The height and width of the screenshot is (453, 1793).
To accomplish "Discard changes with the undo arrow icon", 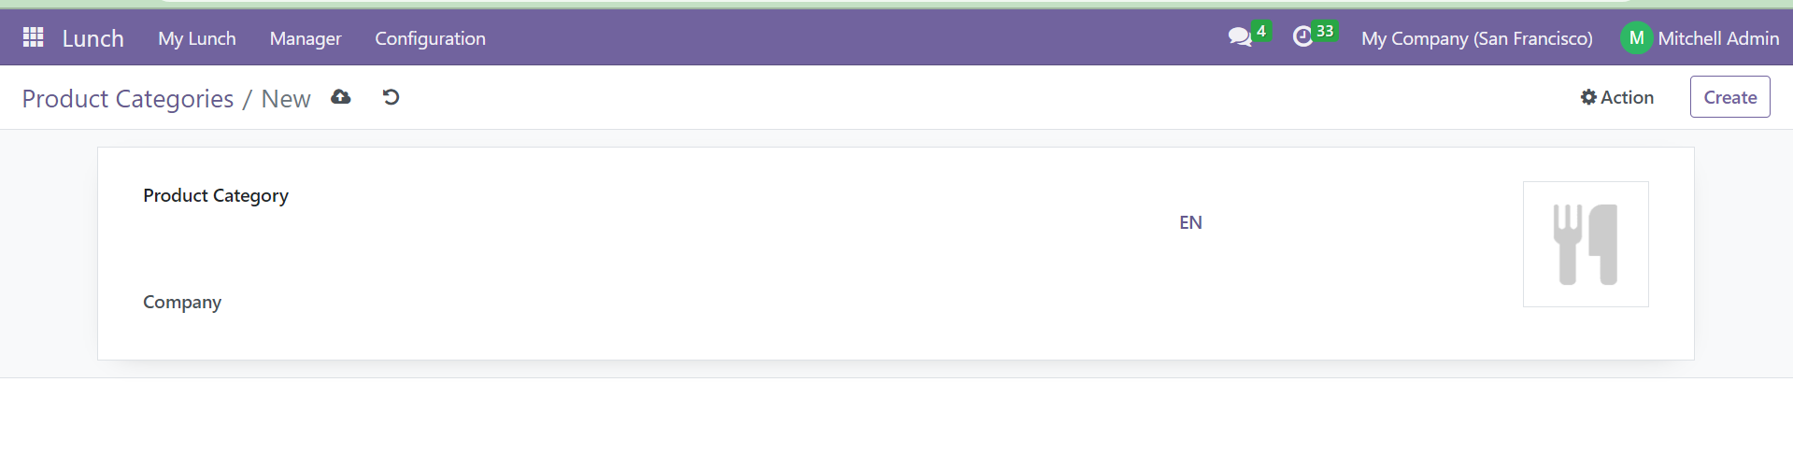I will (391, 97).
